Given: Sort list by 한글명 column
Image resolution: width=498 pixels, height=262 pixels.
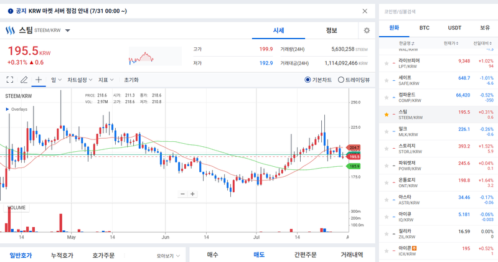Looking at the screenshot, I should (x=406, y=43).
